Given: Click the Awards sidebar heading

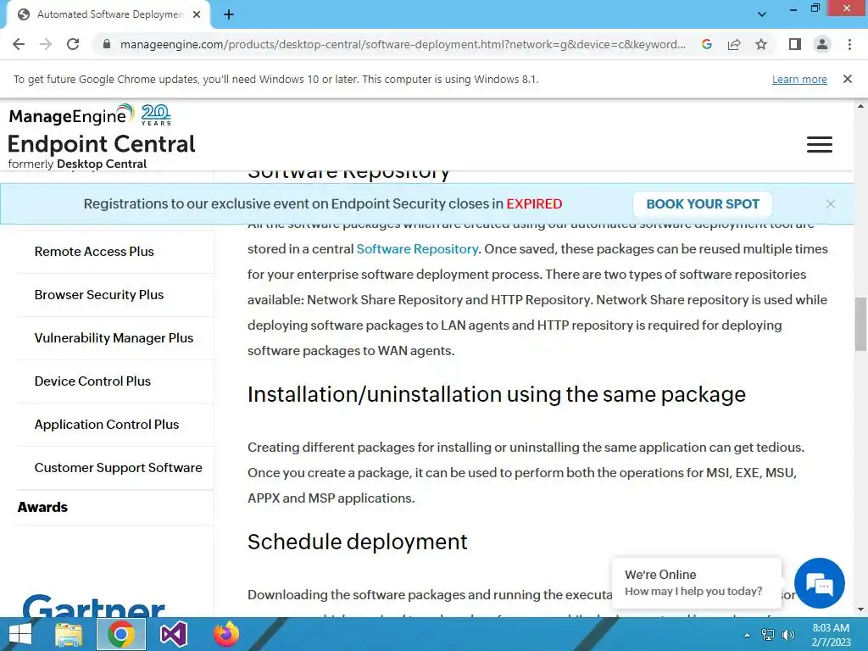Looking at the screenshot, I should click(42, 507).
